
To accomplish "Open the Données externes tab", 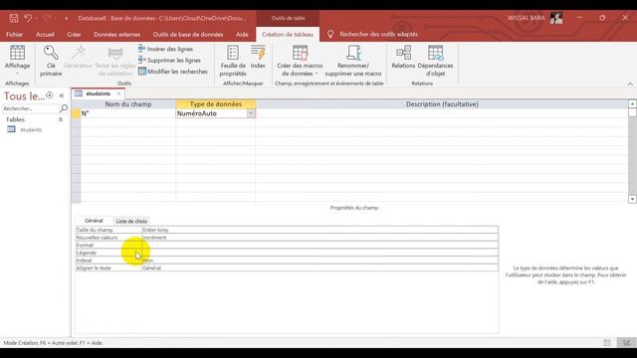I will pyautogui.click(x=117, y=35).
